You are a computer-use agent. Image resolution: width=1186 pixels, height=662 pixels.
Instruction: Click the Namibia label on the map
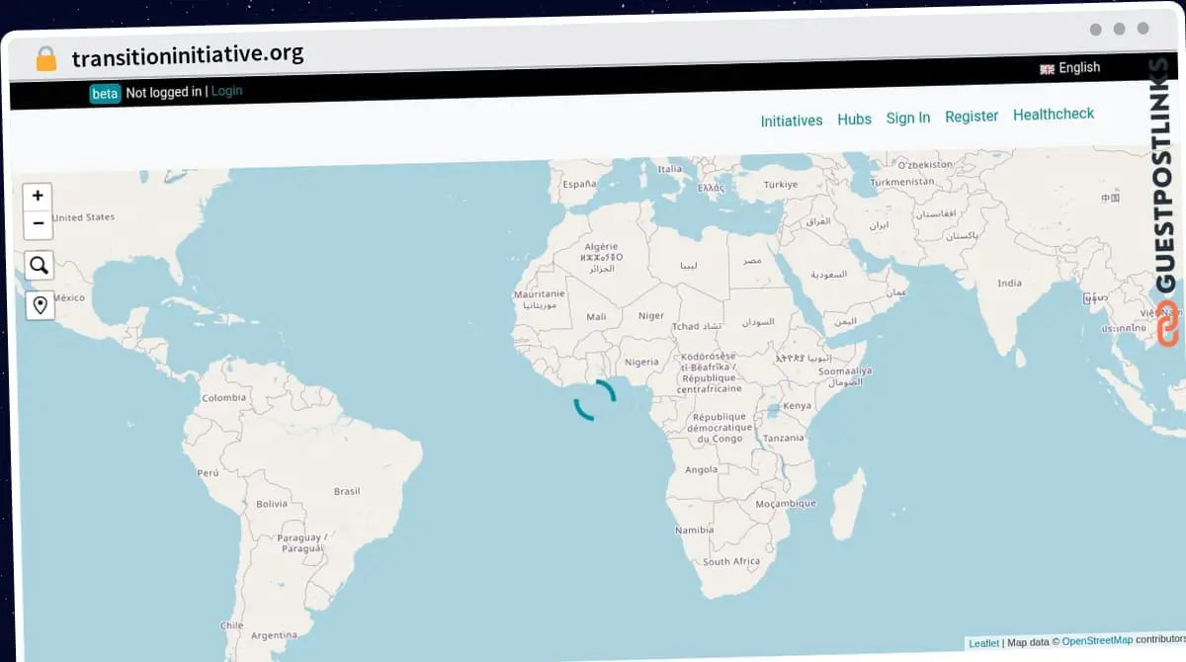pyautogui.click(x=694, y=530)
